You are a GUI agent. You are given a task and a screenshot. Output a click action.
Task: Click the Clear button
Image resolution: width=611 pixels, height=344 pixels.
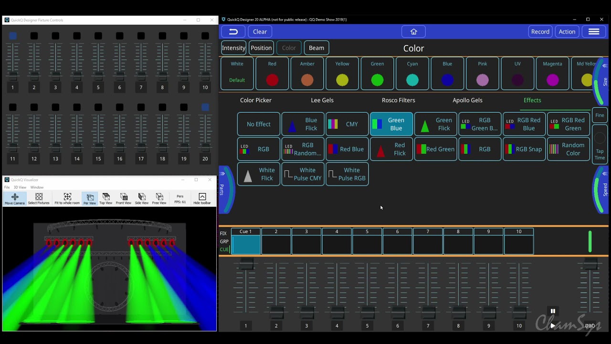(260, 32)
